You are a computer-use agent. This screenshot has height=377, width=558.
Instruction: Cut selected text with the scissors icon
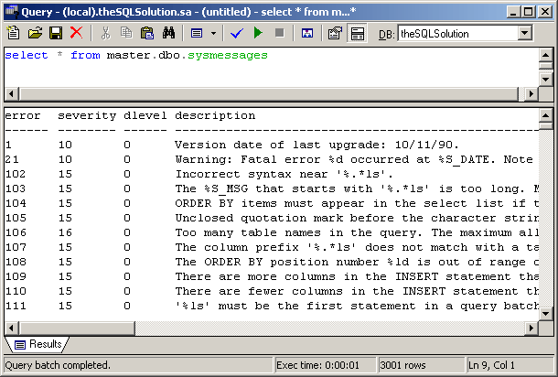coord(105,33)
